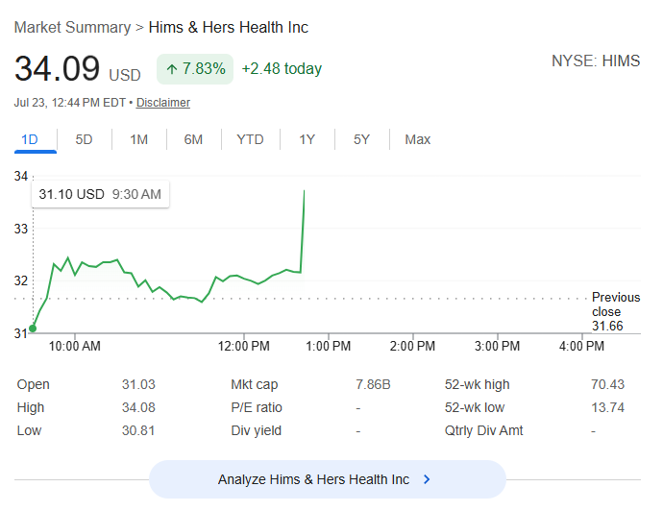This screenshot has height=511, width=663.
Task: Click the +2.48 today change text
Action: (x=282, y=69)
